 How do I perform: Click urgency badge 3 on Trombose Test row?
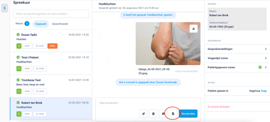click(x=19, y=91)
